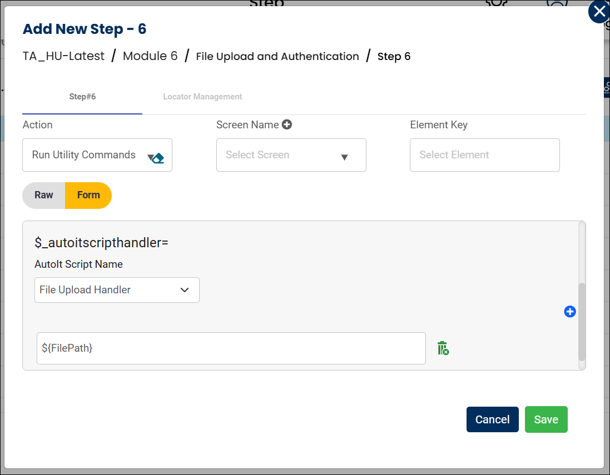Navigate to Module 6 breadcrumb

pyautogui.click(x=150, y=56)
